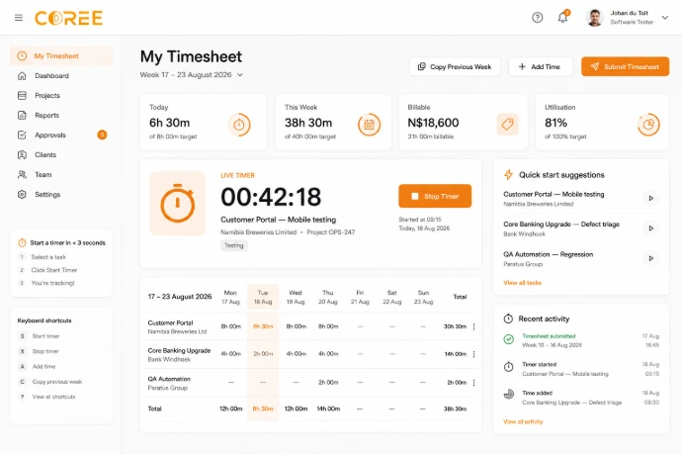Open Customer Portal row options menu
Screen dimensions: 682x455
point(473,326)
